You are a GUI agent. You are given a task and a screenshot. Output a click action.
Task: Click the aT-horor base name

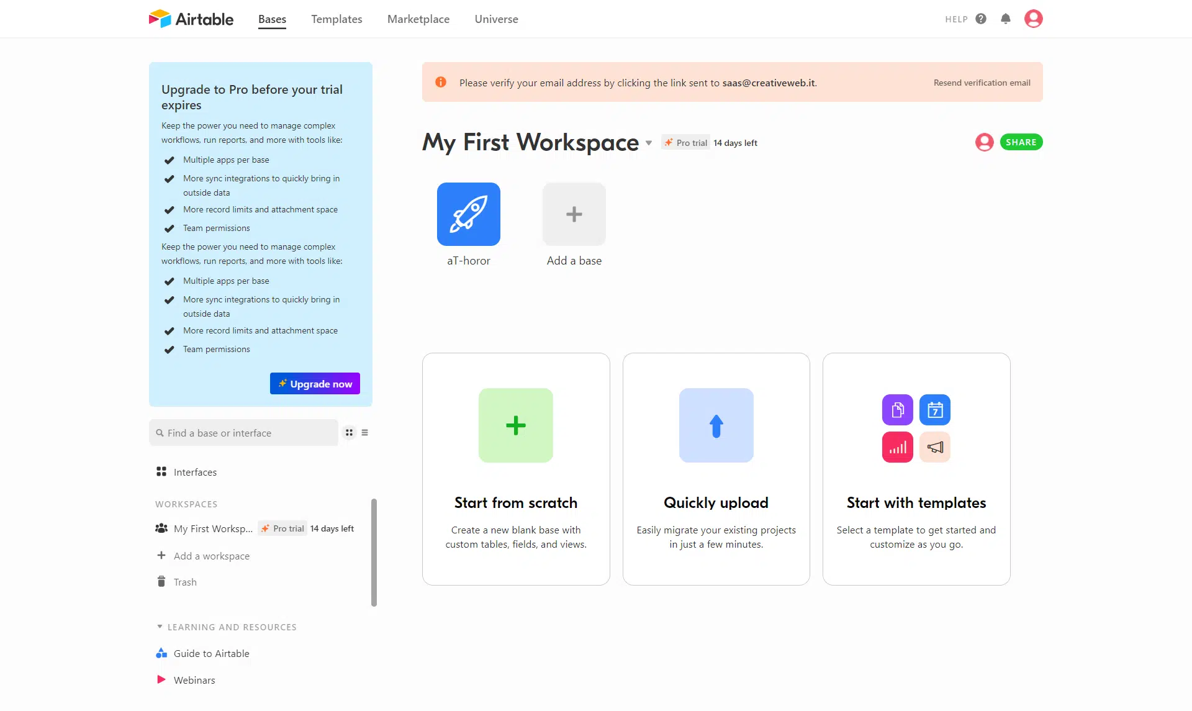(x=469, y=261)
